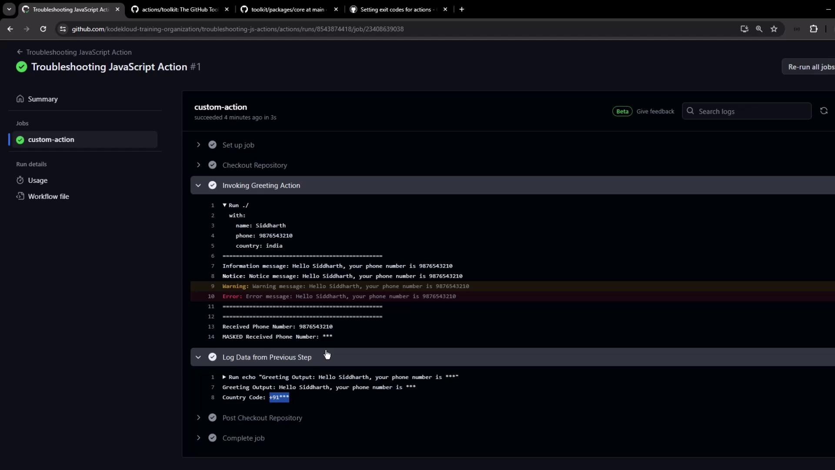Image resolution: width=835 pixels, height=470 pixels.
Task: Collapse the Invoking Greeting Action step
Action: point(198,185)
